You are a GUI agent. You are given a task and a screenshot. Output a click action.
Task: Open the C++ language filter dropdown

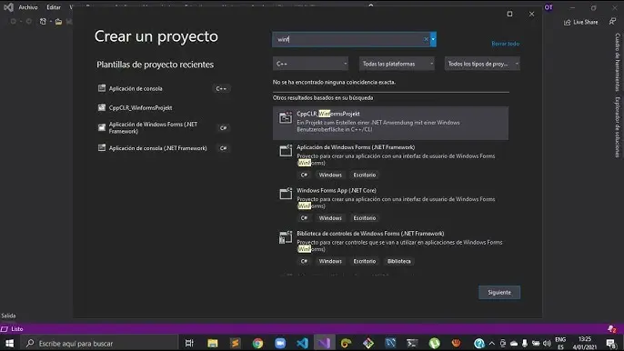click(310, 64)
